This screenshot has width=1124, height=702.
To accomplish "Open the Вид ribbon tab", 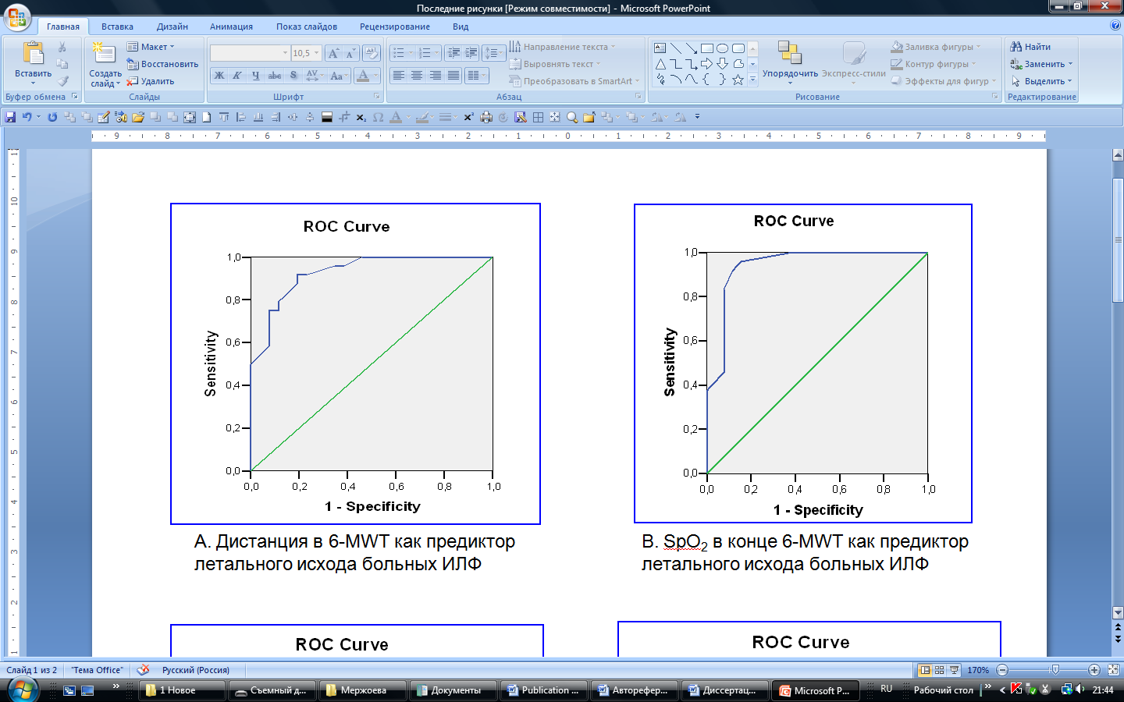I will tap(461, 27).
